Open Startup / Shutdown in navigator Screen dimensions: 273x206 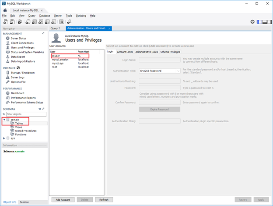coord(23,73)
